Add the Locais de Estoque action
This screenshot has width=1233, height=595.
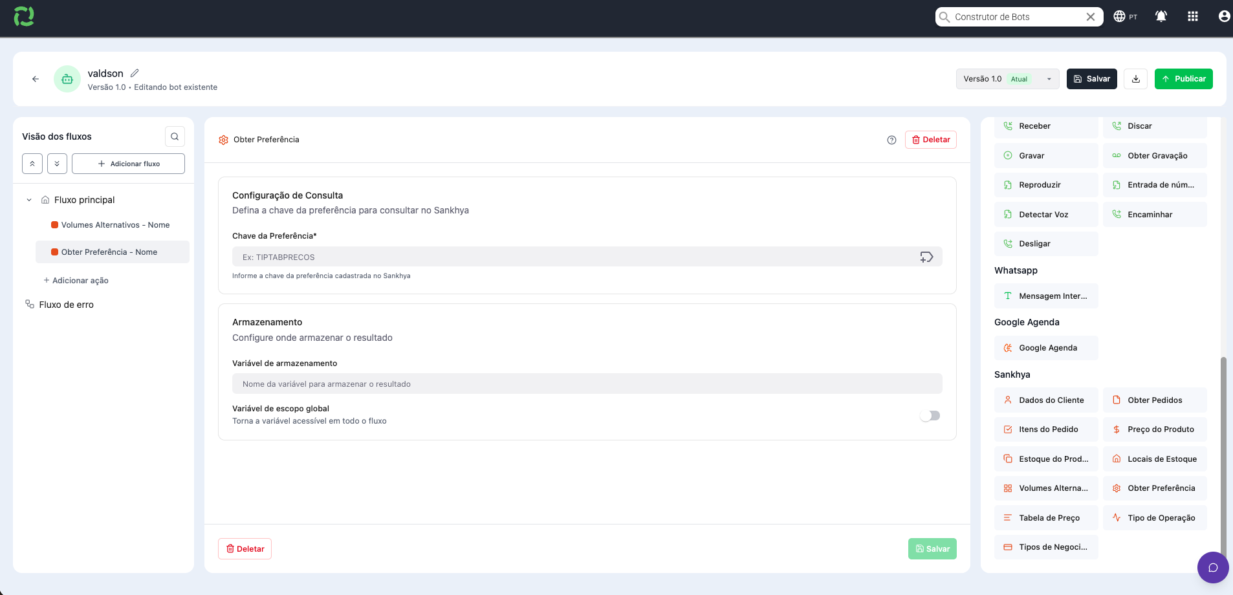pyautogui.click(x=1155, y=459)
